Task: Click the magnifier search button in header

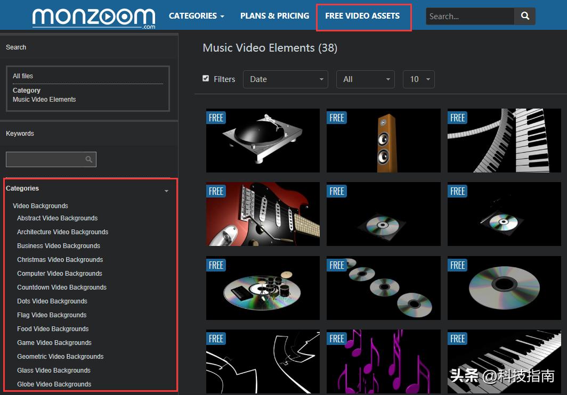Action: [x=525, y=17]
